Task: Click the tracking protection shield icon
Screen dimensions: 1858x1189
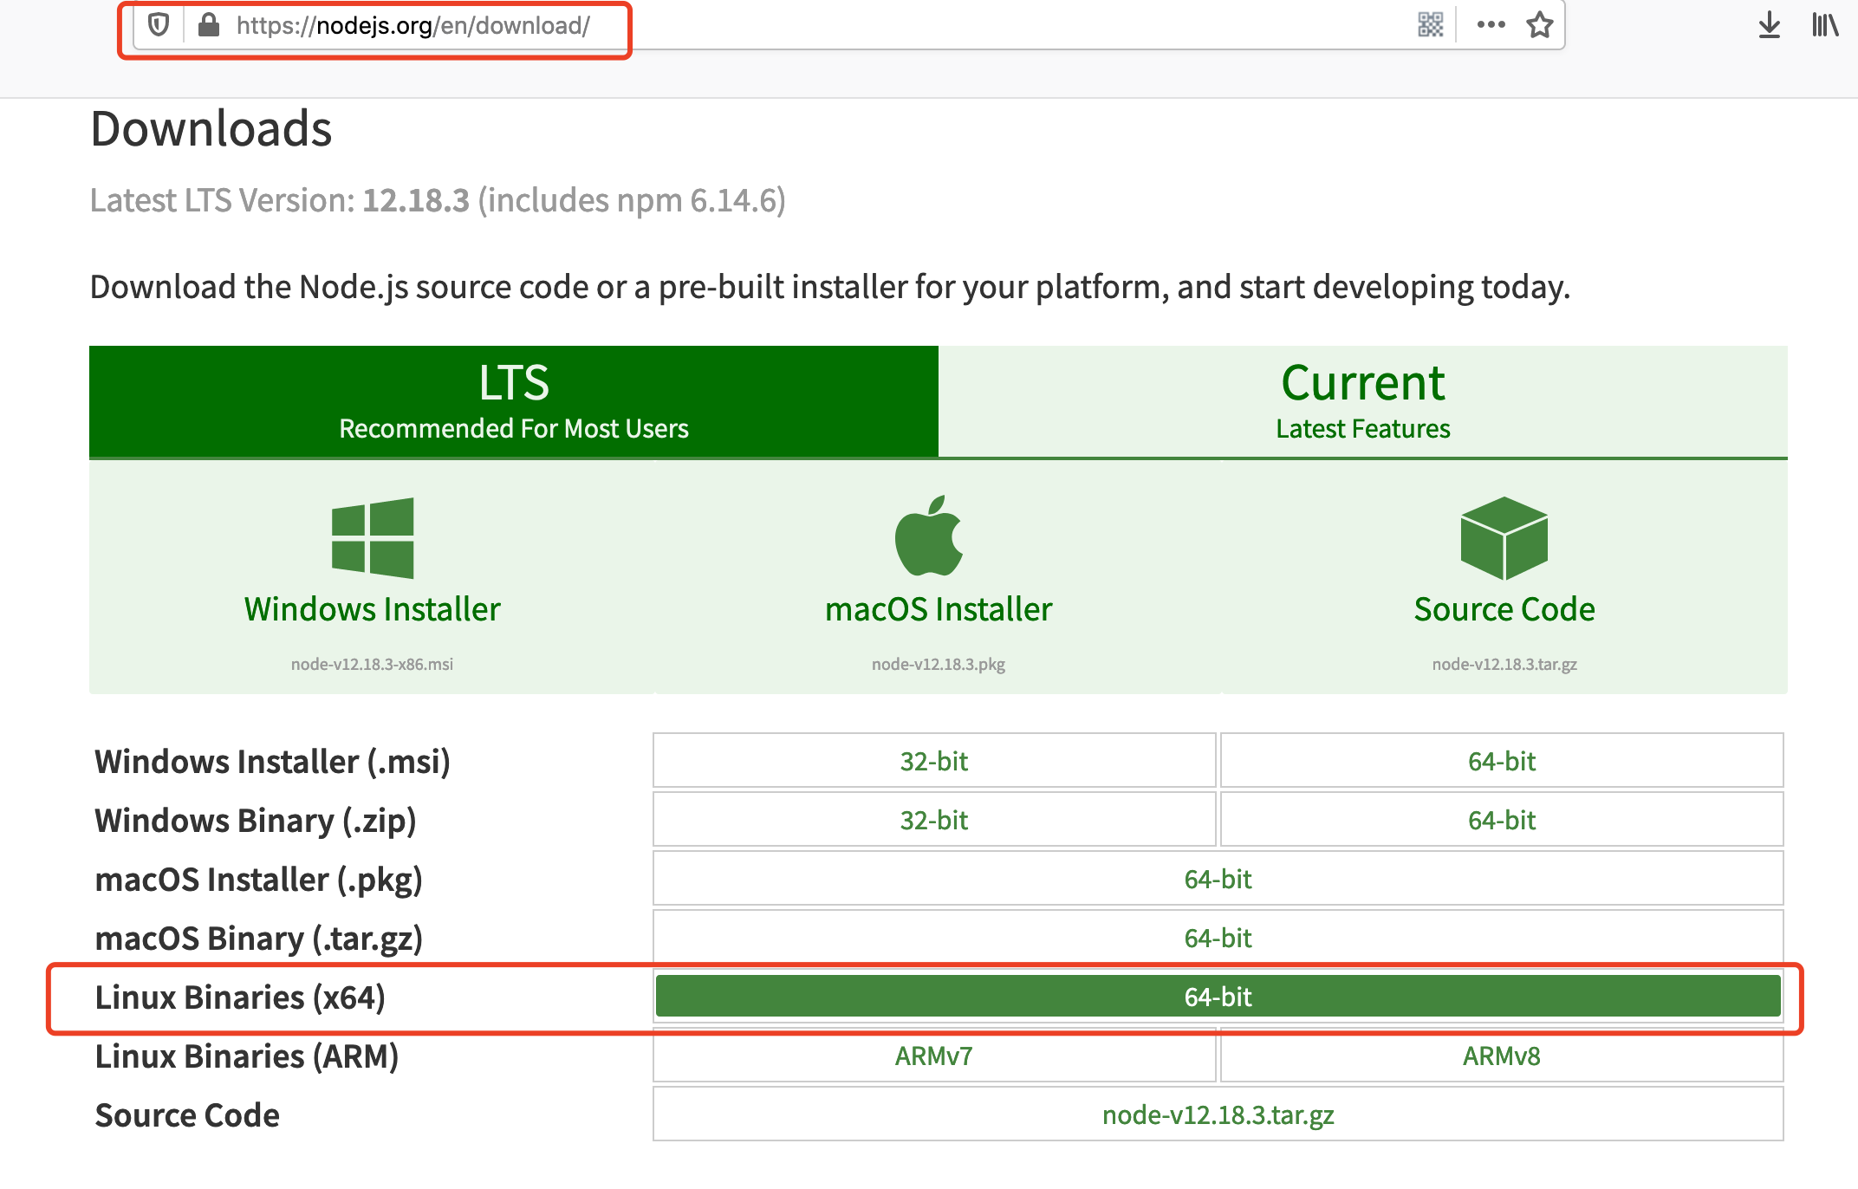Action: tap(158, 25)
